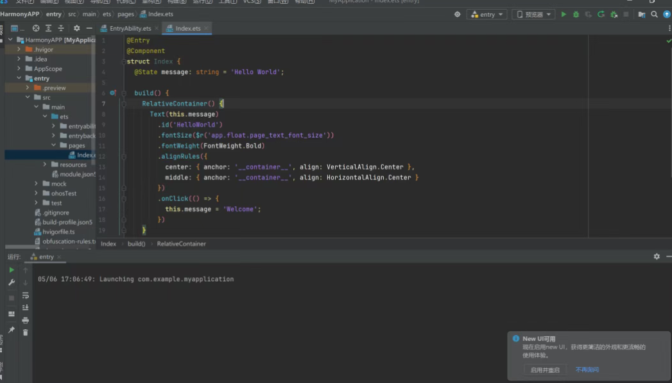Click the target icon left of entry configuration
The image size is (672, 383).
457,14
